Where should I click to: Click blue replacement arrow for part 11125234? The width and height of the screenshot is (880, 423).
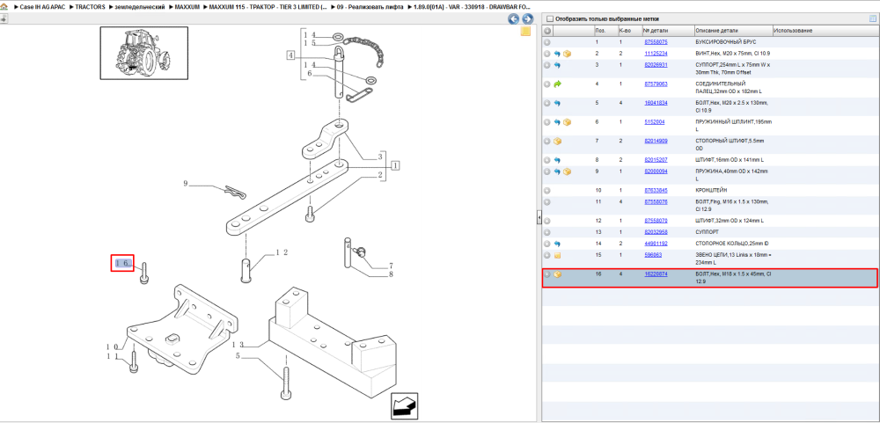[x=557, y=54]
